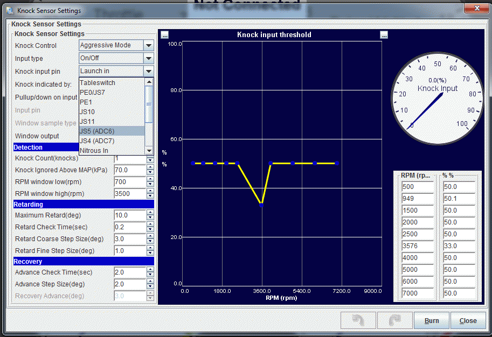Choose Tableswitch from the pin list
Image resolution: width=492 pixels, height=337 pixels.
(112, 83)
